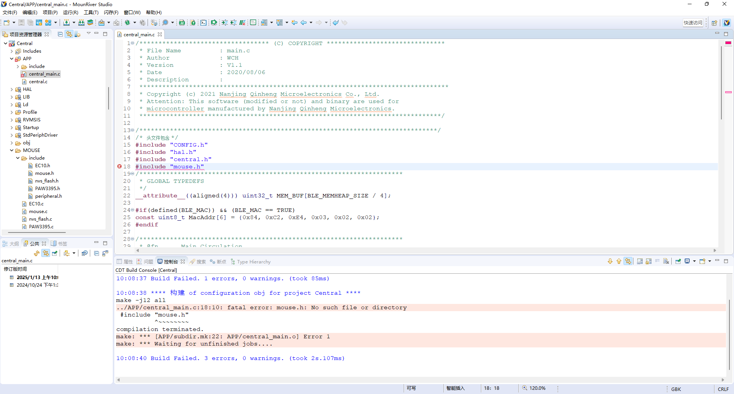Close the 控制台 console tab

183,262
